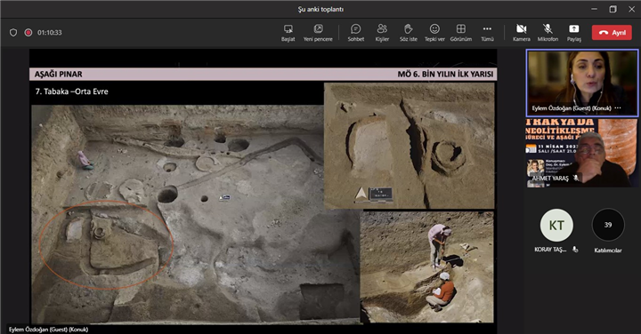
Task: Open the Sohbet chat panel
Action: pyautogui.click(x=355, y=33)
